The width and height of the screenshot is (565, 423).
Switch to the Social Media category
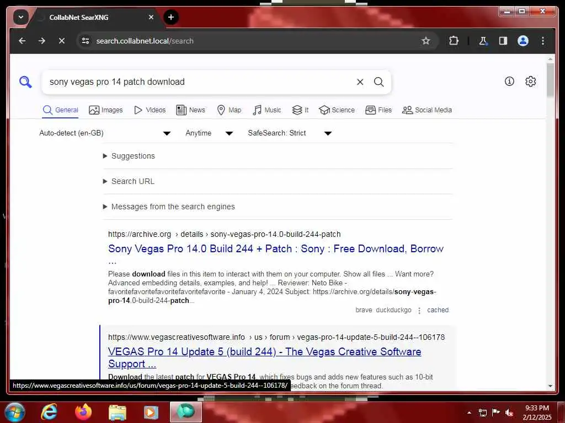tap(427, 110)
